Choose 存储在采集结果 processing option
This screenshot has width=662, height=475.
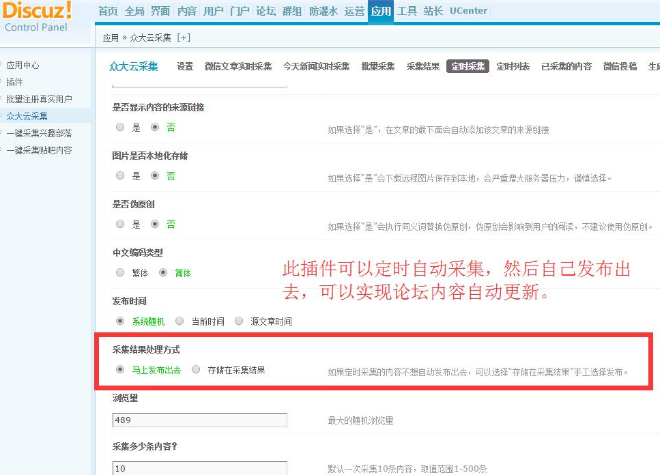click(x=196, y=370)
